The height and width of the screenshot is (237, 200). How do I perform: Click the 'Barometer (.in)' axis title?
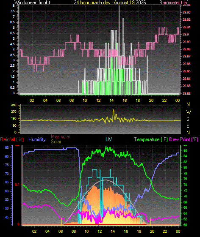tap(174, 2)
